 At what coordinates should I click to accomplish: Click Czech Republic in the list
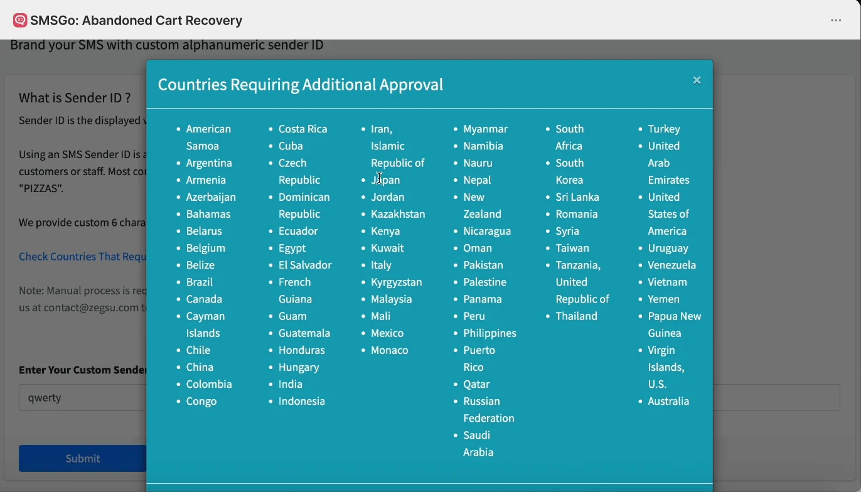tap(300, 171)
